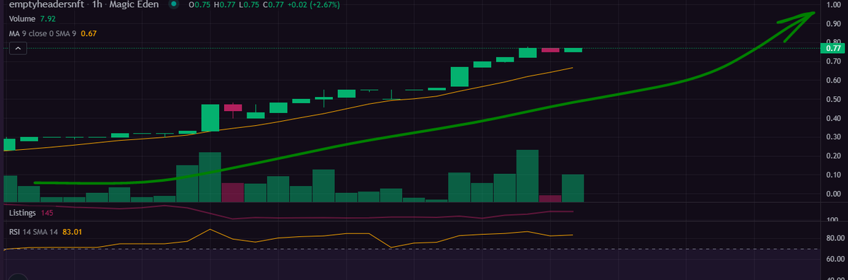The image size is (848, 280).
Task: Click the open price O0.75 value
Action: 199,5
